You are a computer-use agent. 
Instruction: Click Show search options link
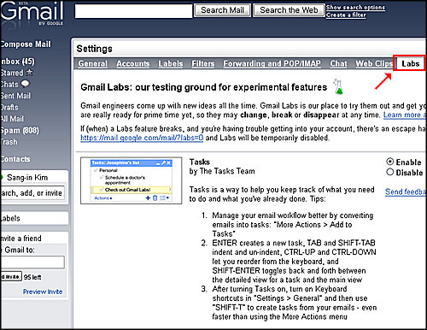355,7
